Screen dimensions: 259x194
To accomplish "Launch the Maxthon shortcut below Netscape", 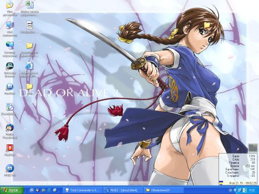I will (x=10, y=87).
